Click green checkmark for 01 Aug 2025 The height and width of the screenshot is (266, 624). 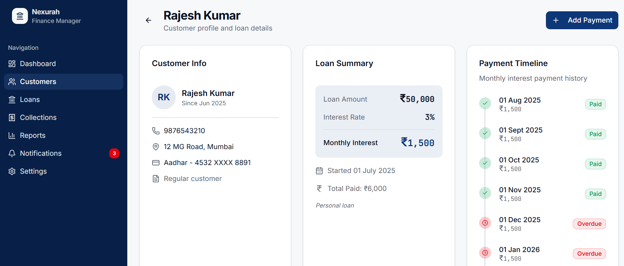[485, 103]
